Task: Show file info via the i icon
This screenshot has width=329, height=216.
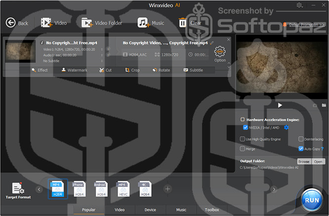Action: (42, 43)
